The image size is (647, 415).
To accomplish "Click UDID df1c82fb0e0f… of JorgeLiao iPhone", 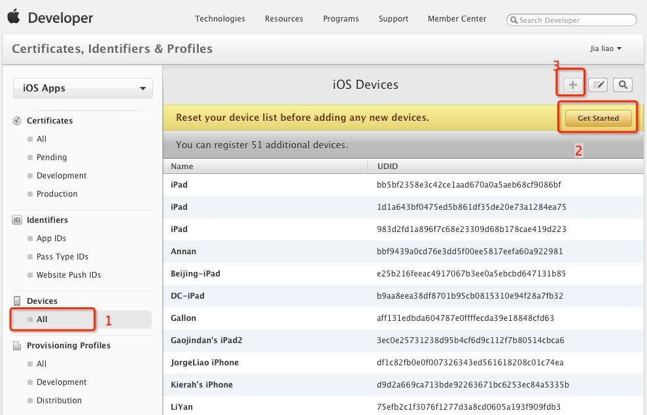I will (470, 363).
